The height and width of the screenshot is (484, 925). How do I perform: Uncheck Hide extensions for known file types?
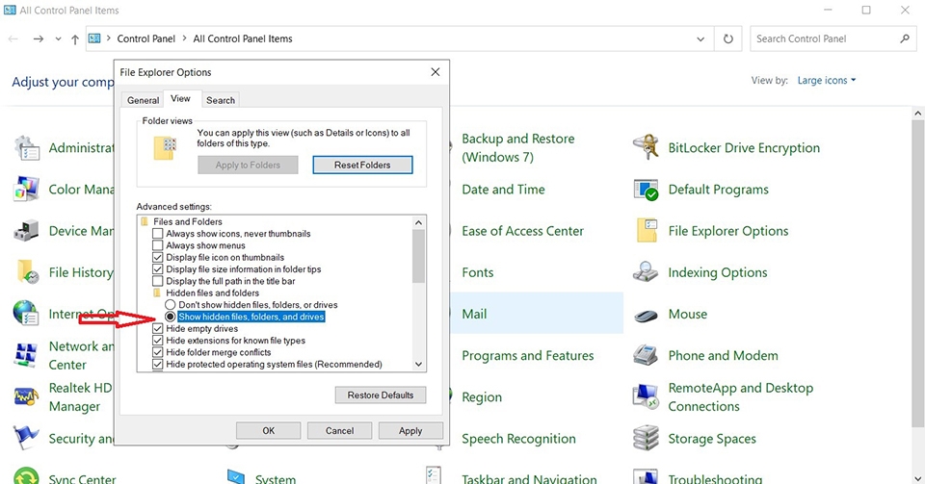point(157,341)
